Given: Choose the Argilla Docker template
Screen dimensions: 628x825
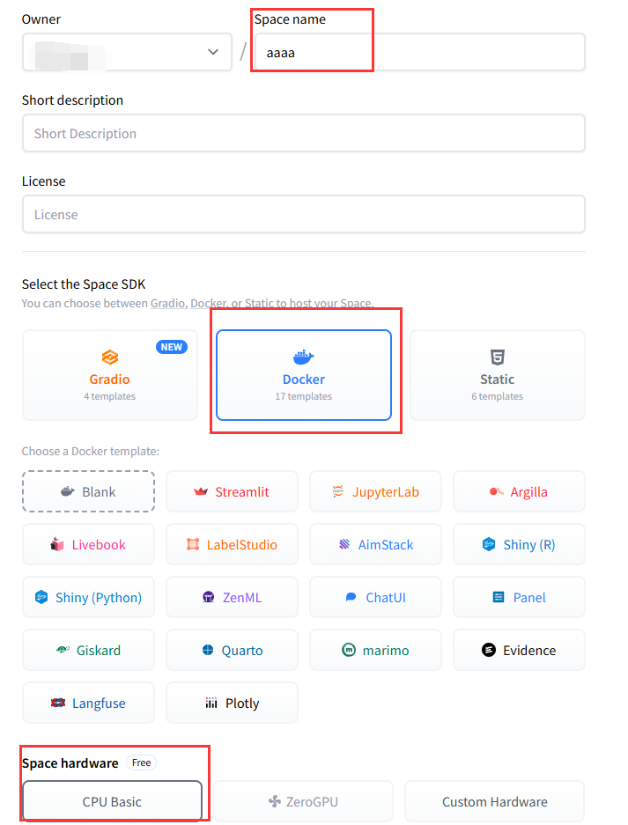Looking at the screenshot, I should point(519,491).
